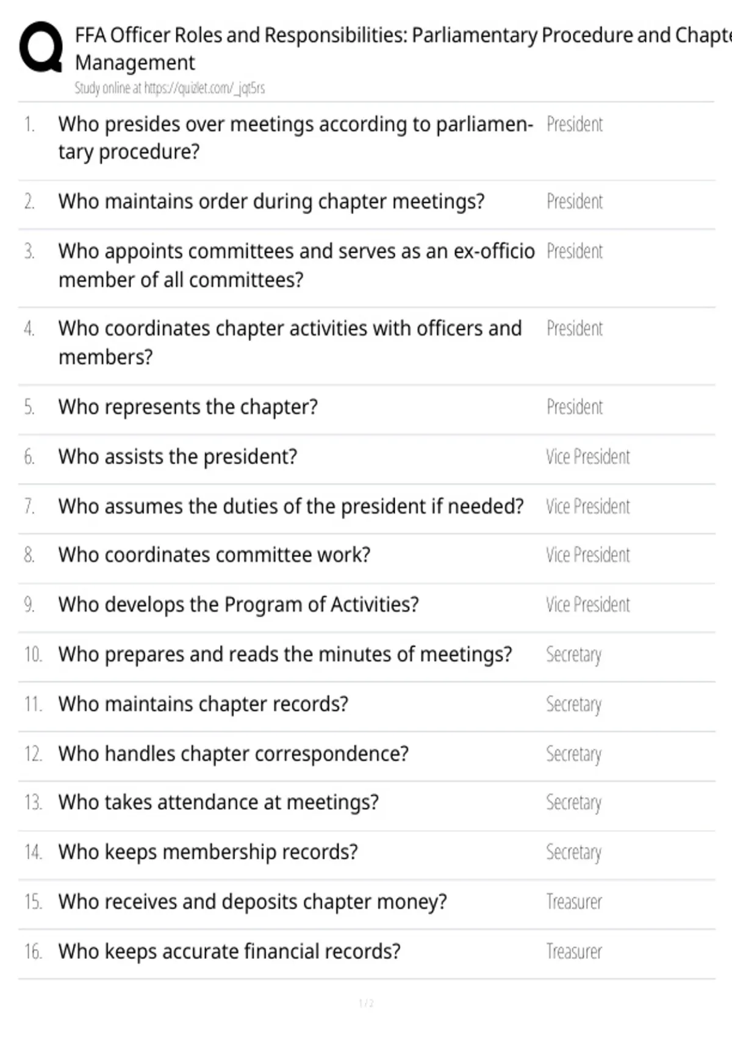Click the question about appointing committees
This screenshot has height=1037, width=732.
coord(296,265)
